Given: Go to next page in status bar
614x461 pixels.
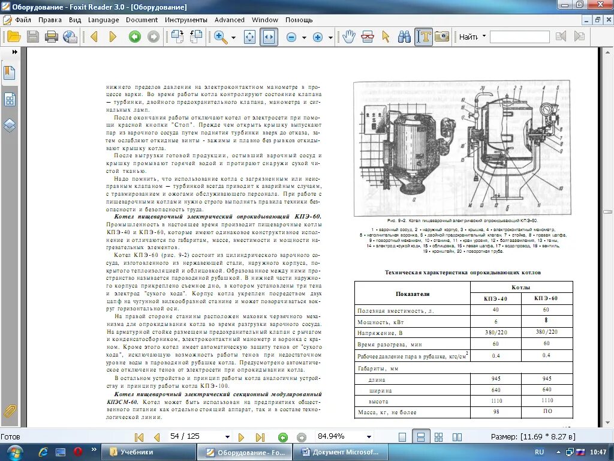Looking at the screenshot, I should point(241,437).
